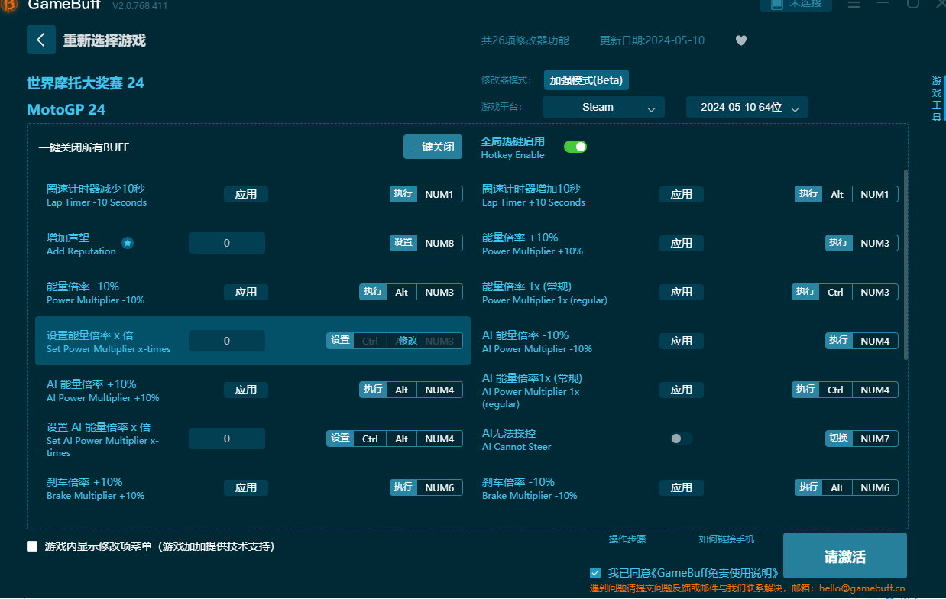Image resolution: width=946 pixels, height=599 pixels.
Task: Click the back arrow icon
Action: pos(41,40)
